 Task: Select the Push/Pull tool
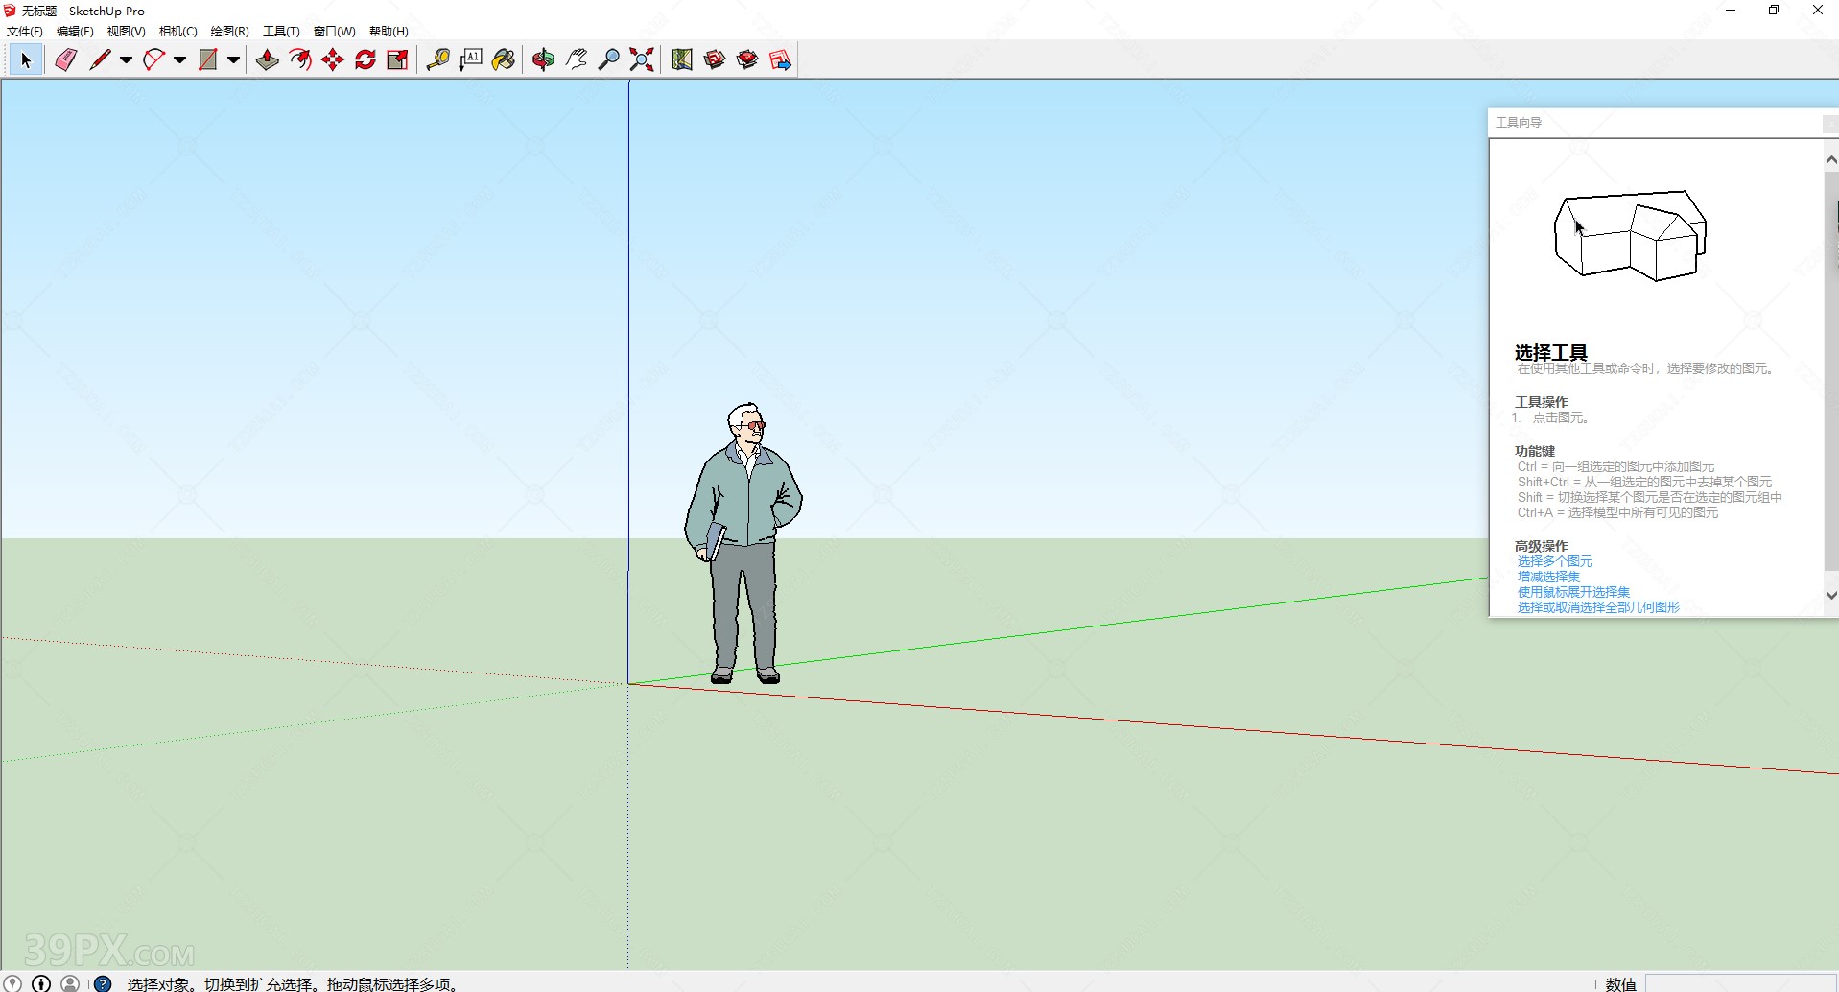click(x=266, y=59)
